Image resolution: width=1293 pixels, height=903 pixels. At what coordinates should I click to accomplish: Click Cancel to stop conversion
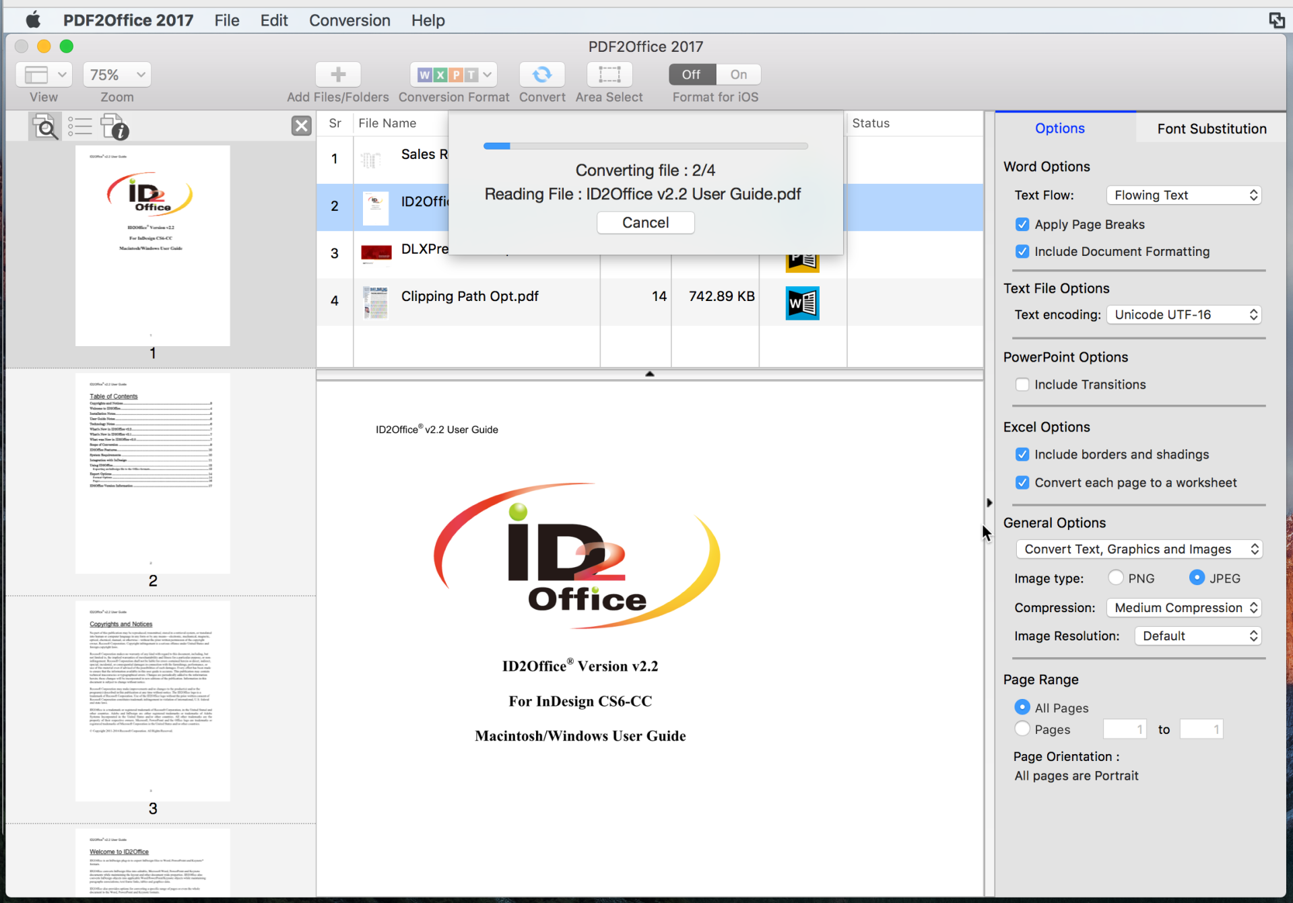[646, 222]
